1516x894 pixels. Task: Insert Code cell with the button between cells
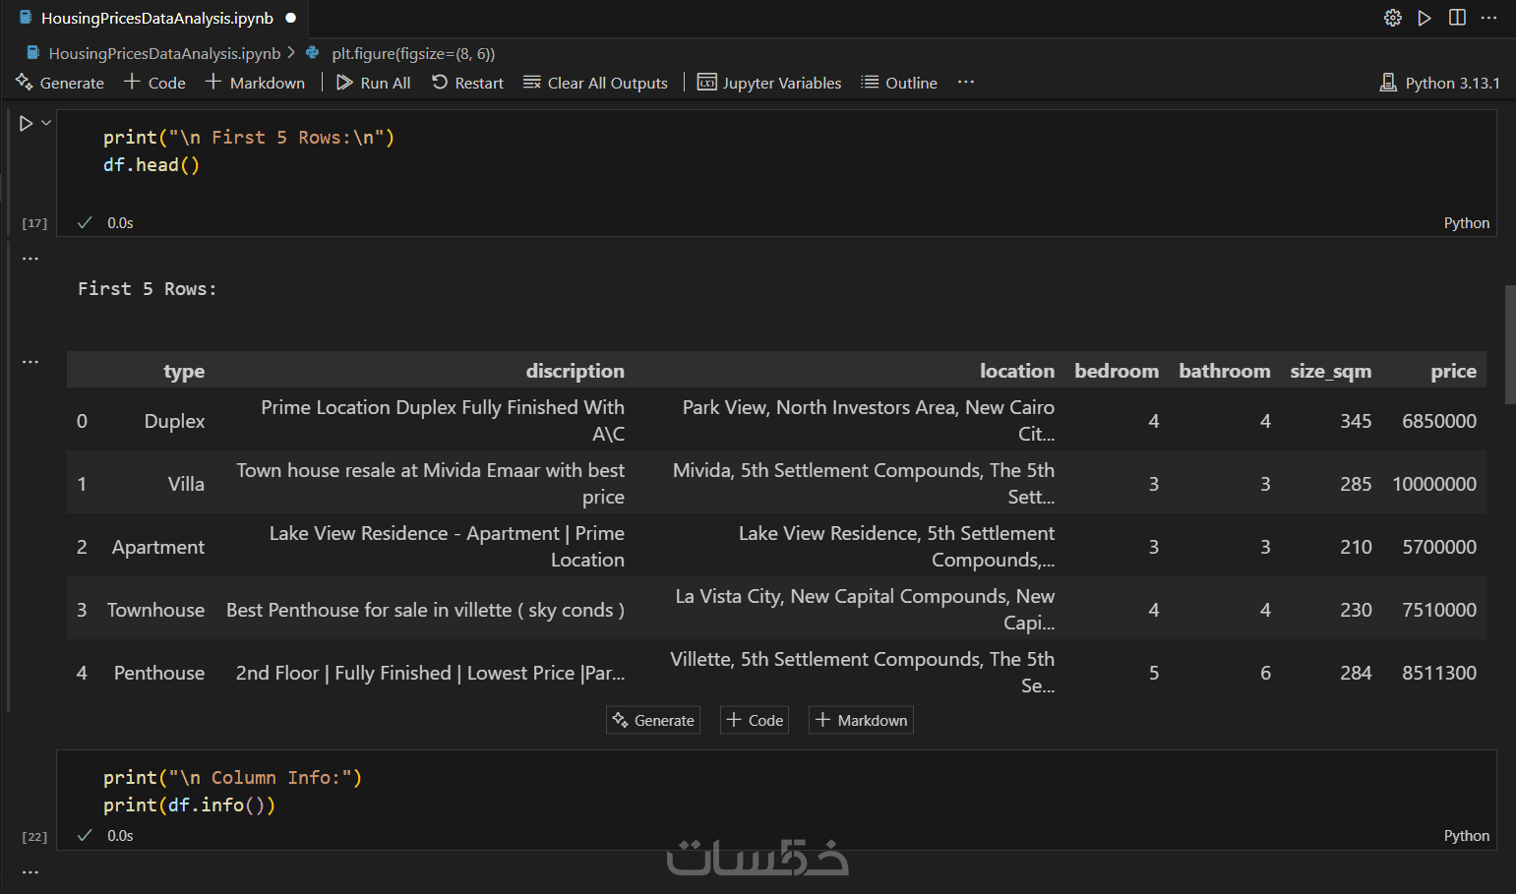coord(755,720)
